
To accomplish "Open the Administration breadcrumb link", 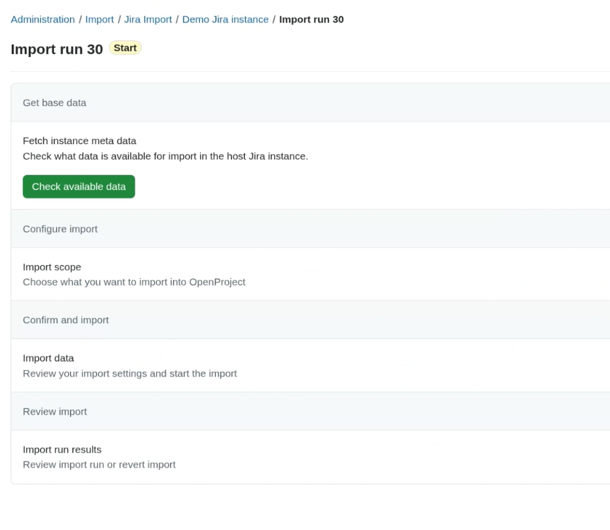I will tap(42, 19).
